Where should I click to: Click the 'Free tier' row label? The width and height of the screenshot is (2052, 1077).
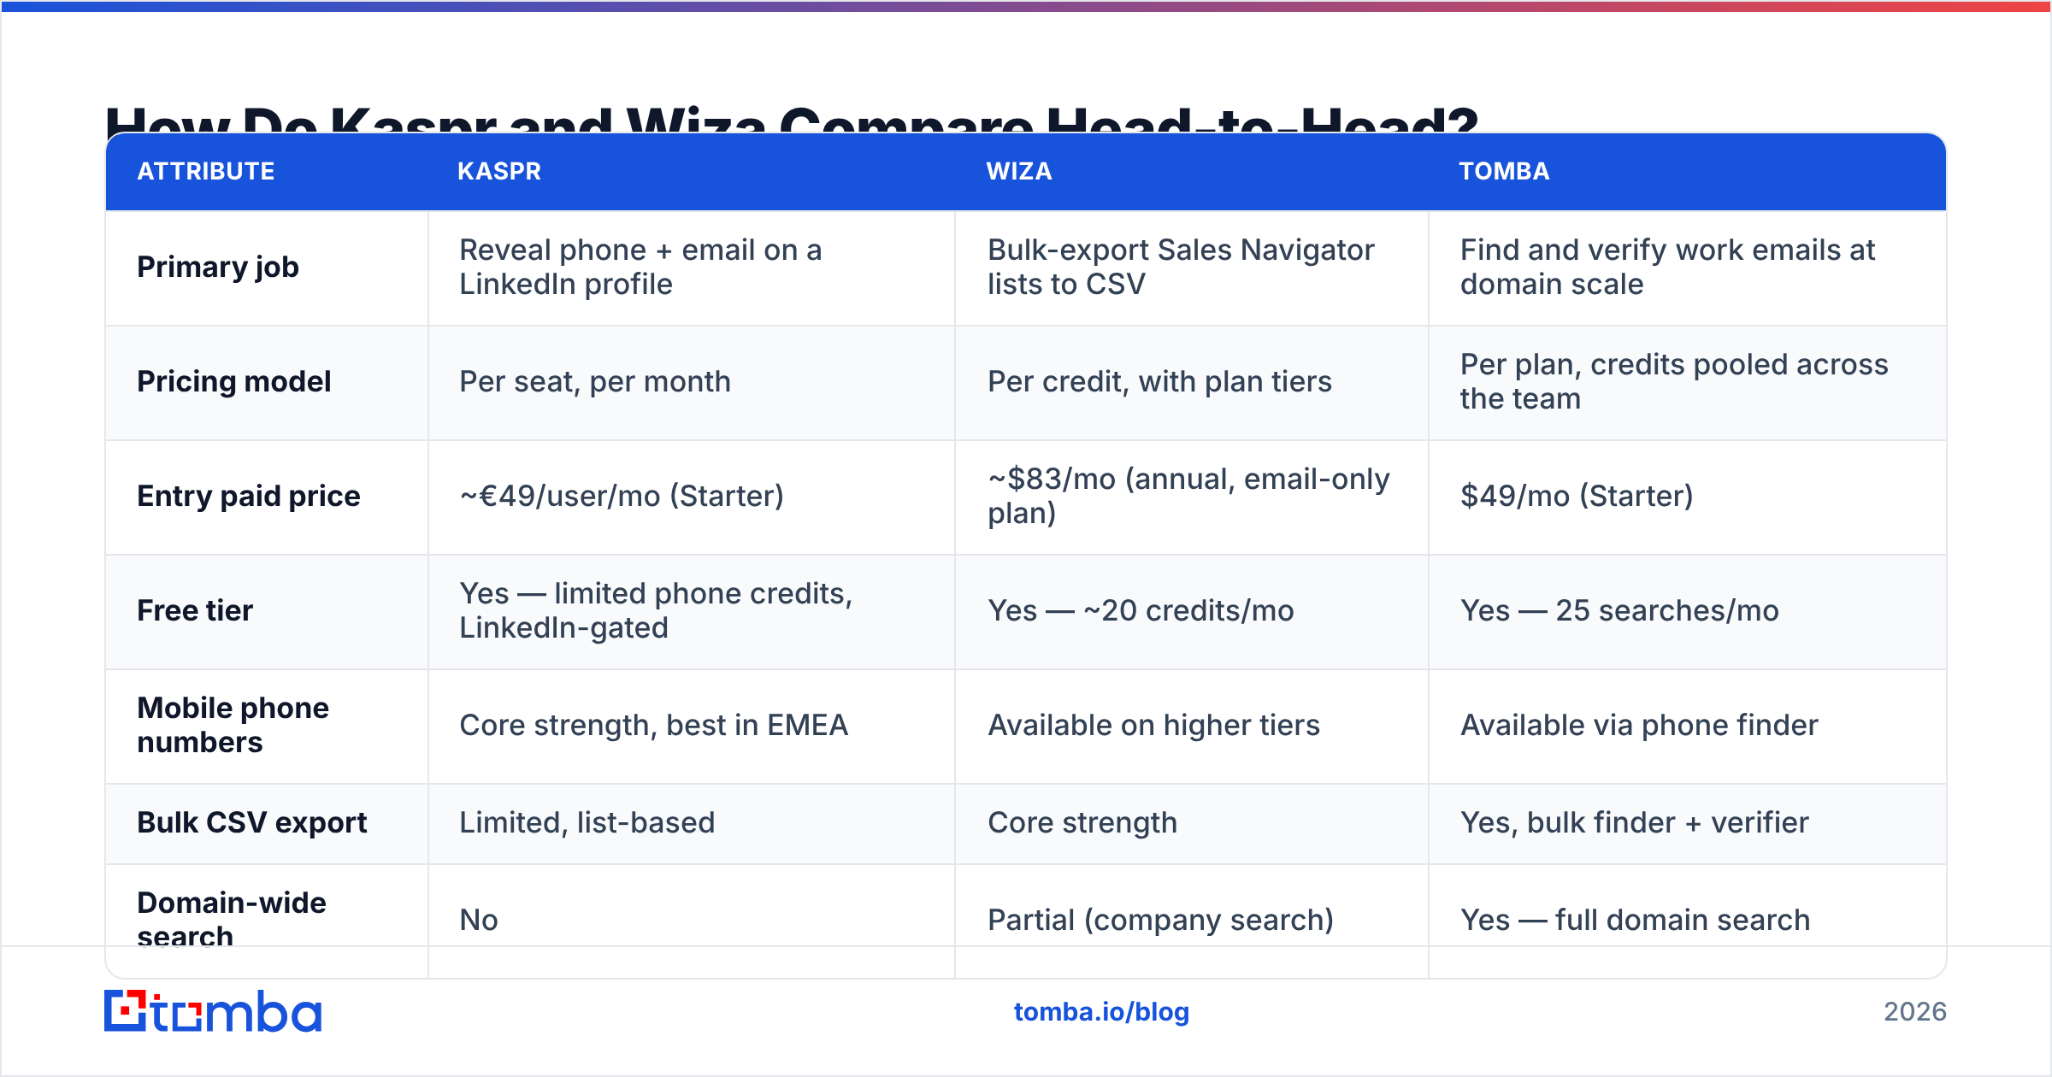[195, 610]
